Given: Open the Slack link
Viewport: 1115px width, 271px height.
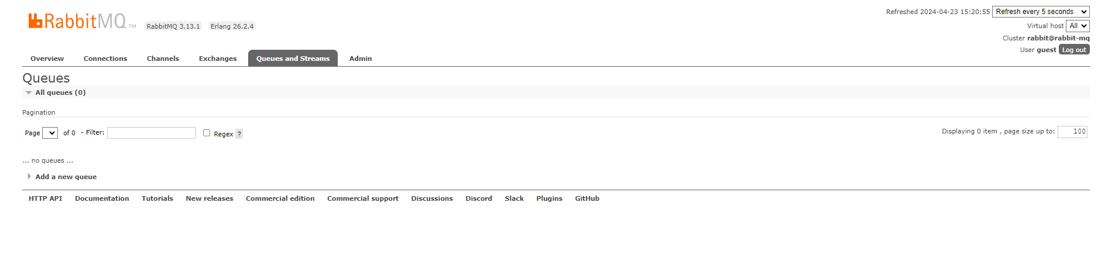Looking at the screenshot, I should click(514, 198).
